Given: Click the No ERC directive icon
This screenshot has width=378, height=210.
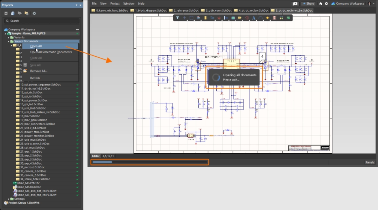Looking at the screenshot, I should (x=274, y=17).
